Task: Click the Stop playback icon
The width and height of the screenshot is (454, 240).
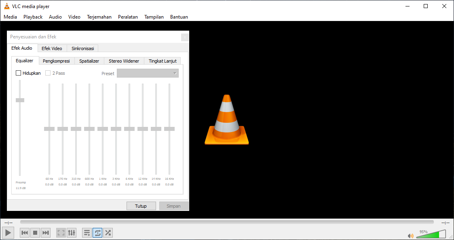Action: [x=35, y=232]
